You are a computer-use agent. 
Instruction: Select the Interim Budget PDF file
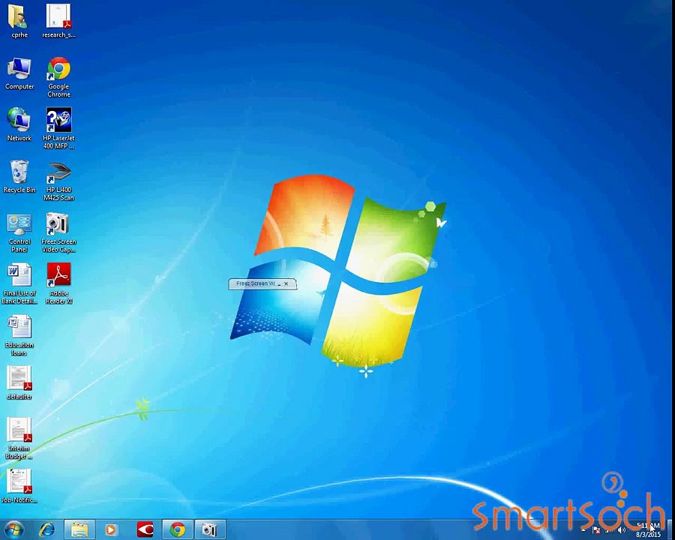(x=19, y=438)
